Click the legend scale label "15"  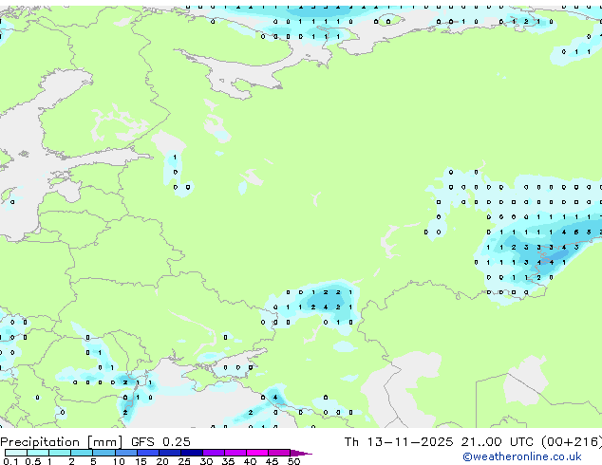(x=141, y=461)
